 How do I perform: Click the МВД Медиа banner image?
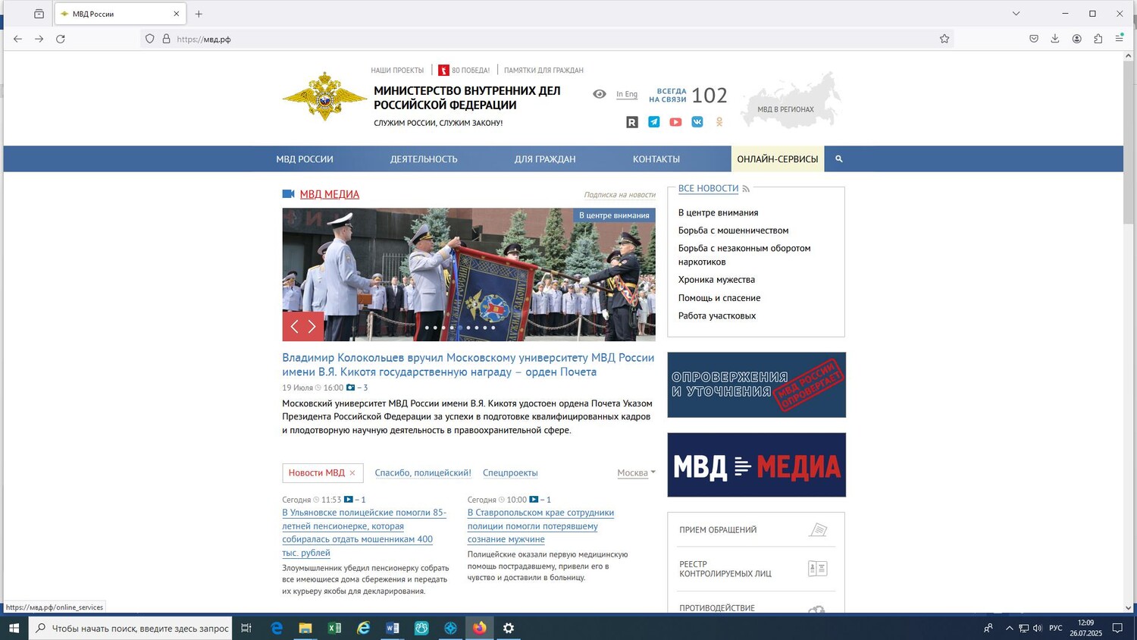click(756, 465)
